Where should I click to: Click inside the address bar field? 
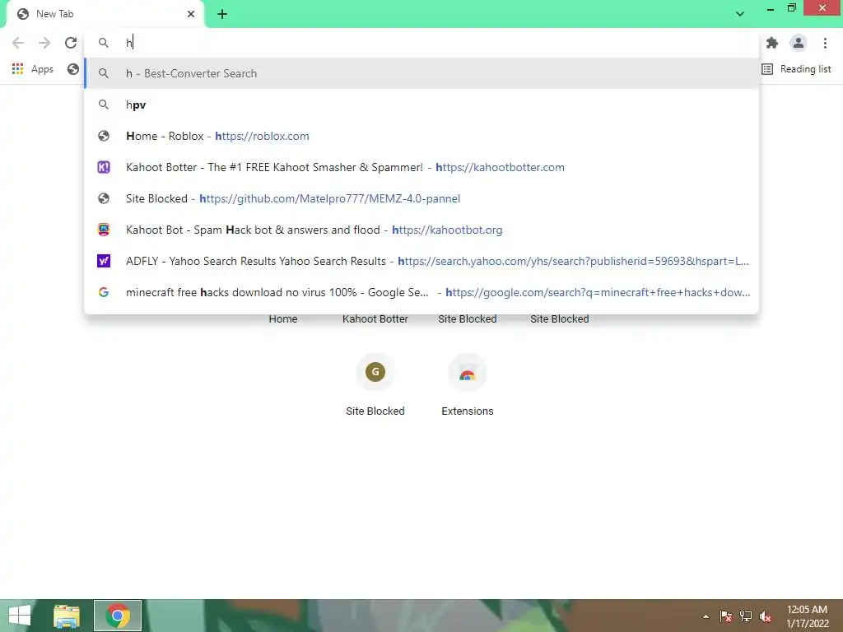(x=421, y=43)
